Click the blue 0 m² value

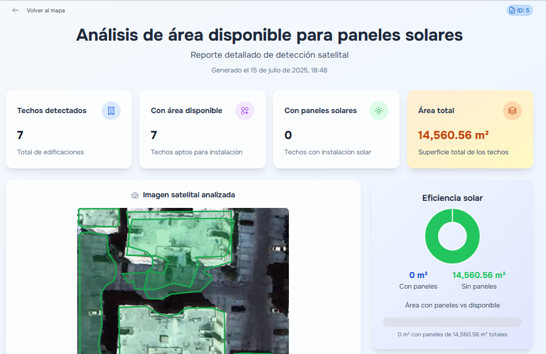(418, 275)
